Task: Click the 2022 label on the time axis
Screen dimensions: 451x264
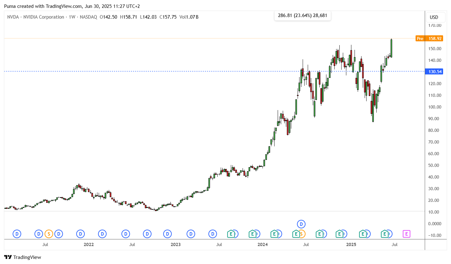Action: 89,244
